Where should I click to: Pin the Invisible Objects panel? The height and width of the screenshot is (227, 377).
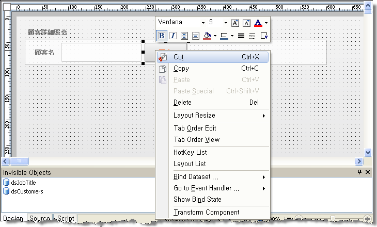[x=360, y=172]
